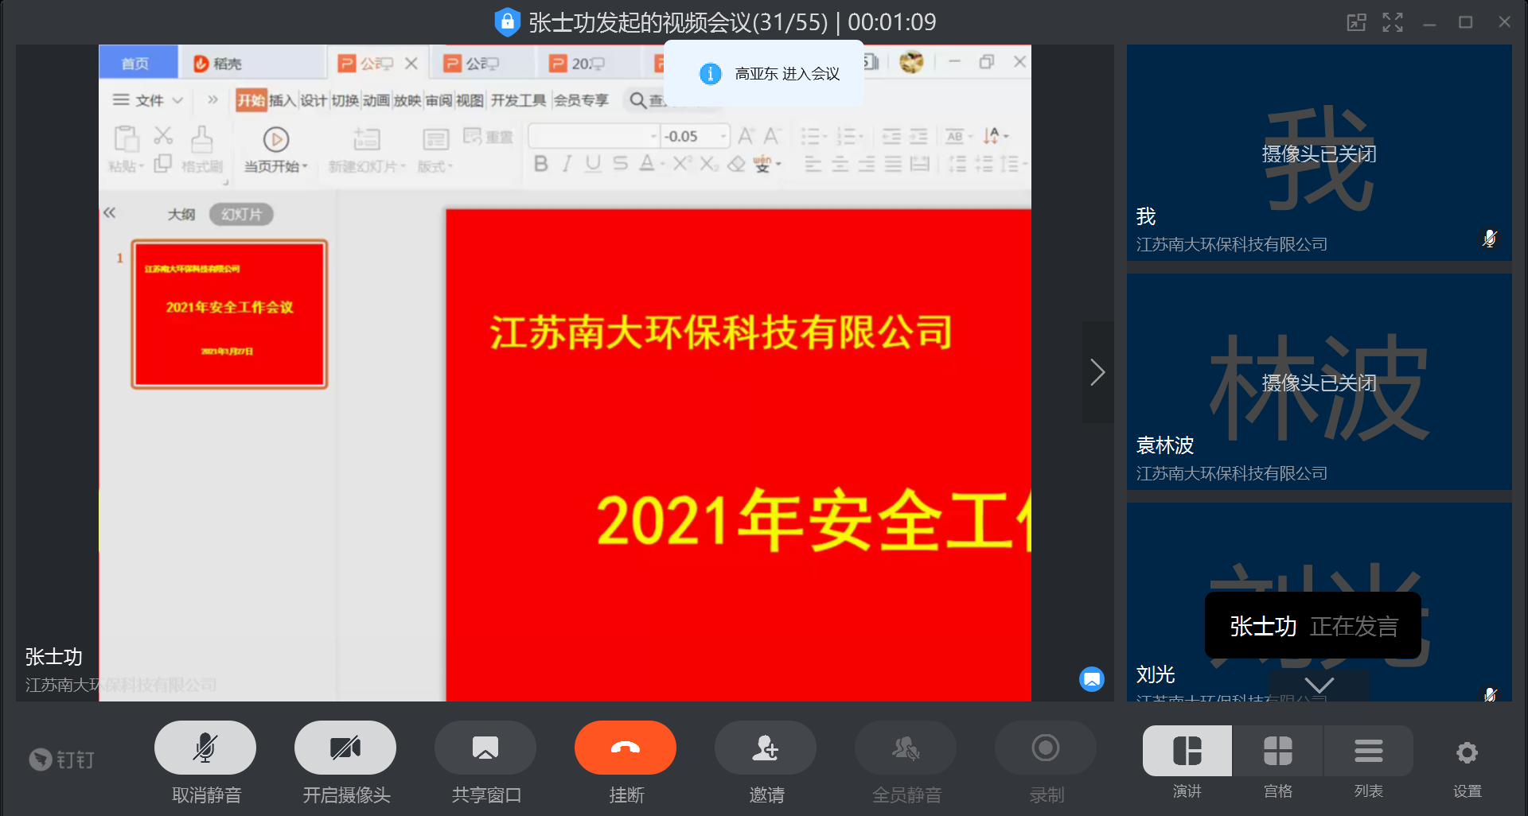Share a window with 共享窗口
This screenshot has width=1528, height=816.
click(485, 748)
